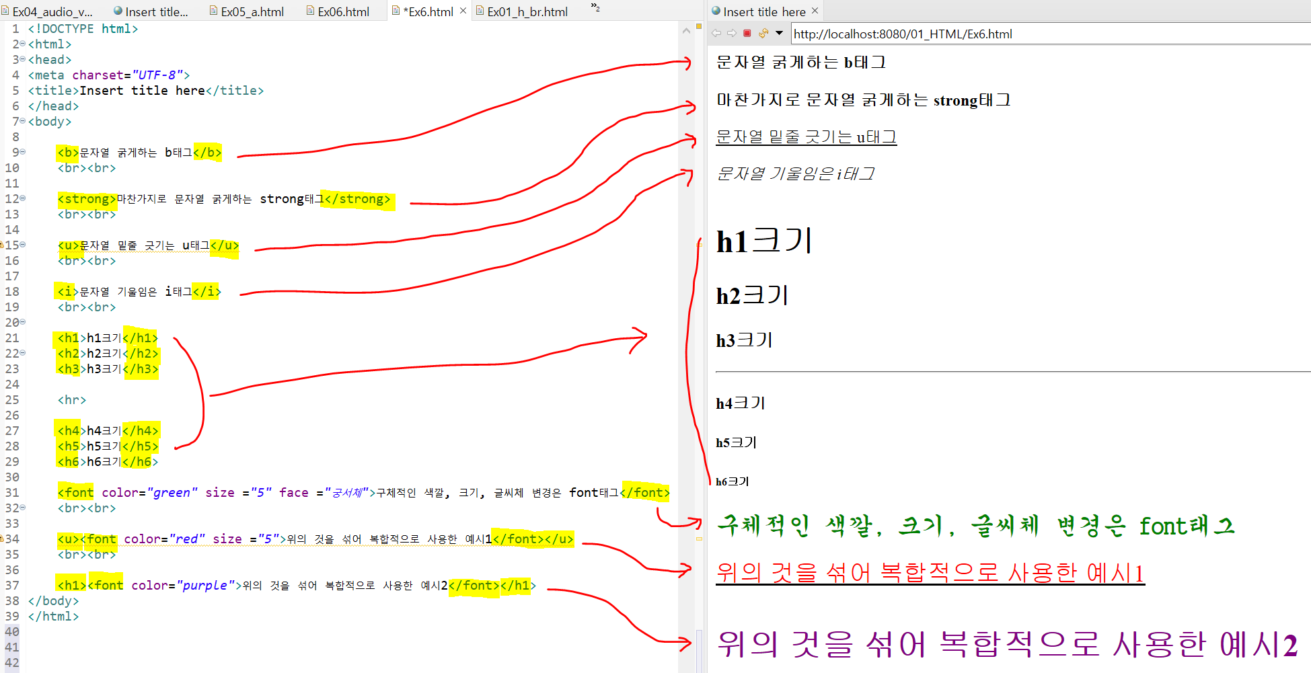Click the </head> closing tag on line 6
Image resolution: width=1311 pixels, height=673 pixels.
coord(54,106)
